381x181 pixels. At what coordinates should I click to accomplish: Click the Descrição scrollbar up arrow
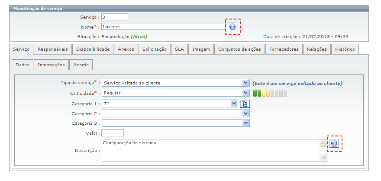point(323,143)
